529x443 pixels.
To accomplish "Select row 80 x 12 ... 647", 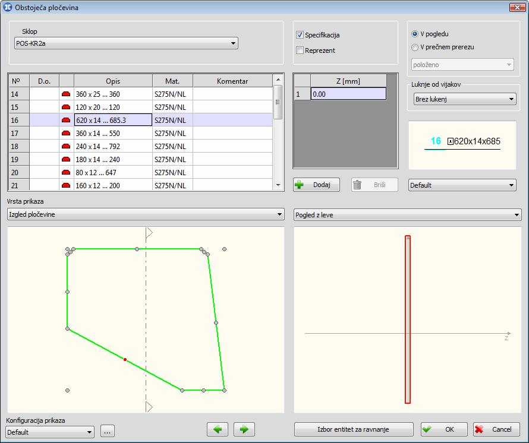I will (141, 172).
